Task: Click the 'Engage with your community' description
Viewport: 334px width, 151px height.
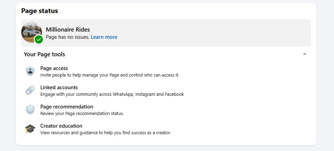Action: click(112, 94)
